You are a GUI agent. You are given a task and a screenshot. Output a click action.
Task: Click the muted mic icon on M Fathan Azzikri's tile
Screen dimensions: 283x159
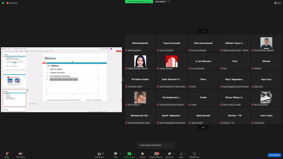[126, 87]
